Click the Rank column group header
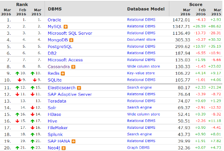 (x=22, y=4)
